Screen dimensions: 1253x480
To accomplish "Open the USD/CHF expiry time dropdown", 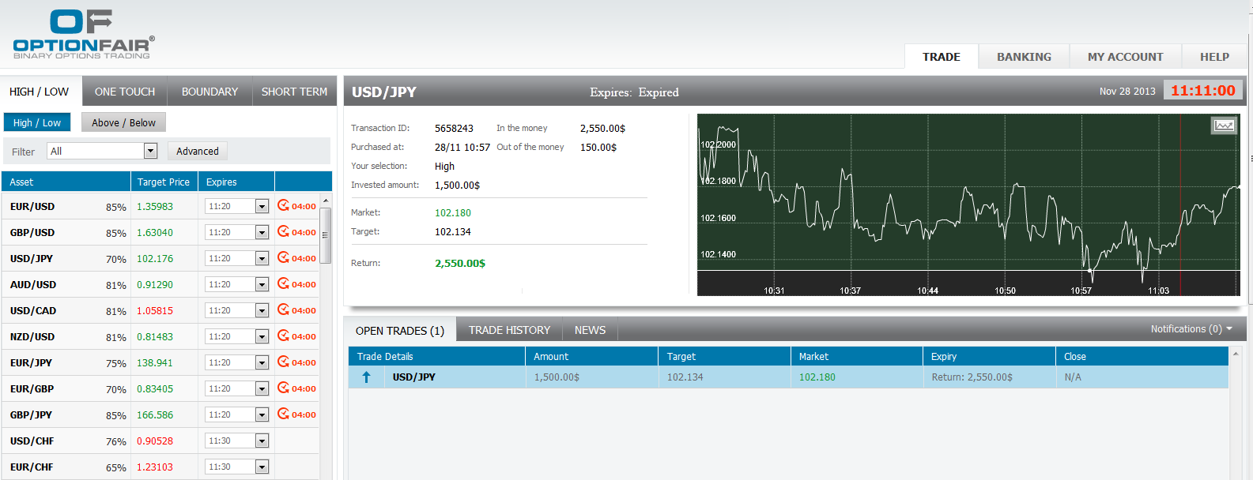I will pos(262,441).
